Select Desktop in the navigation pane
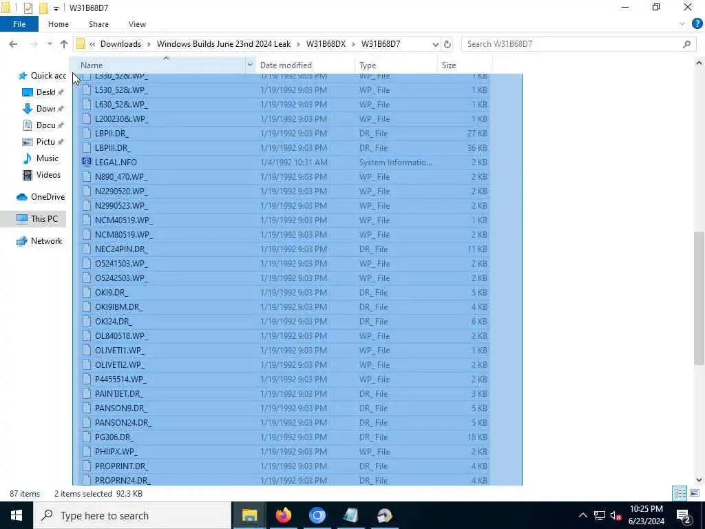This screenshot has height=529, width=705. (x=43, y=92)
